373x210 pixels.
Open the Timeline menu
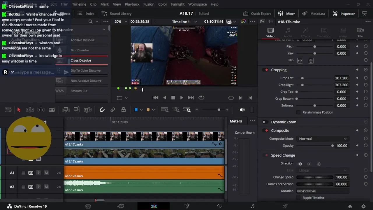(79, 4)
